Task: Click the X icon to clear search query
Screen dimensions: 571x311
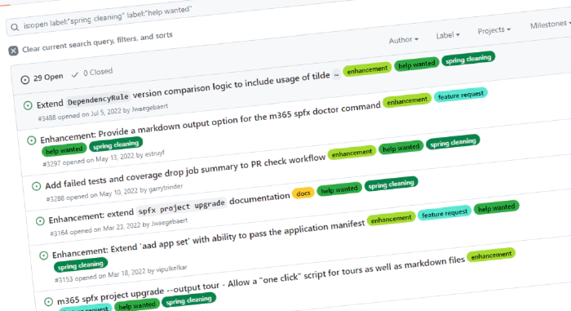Action: [14, 51]
